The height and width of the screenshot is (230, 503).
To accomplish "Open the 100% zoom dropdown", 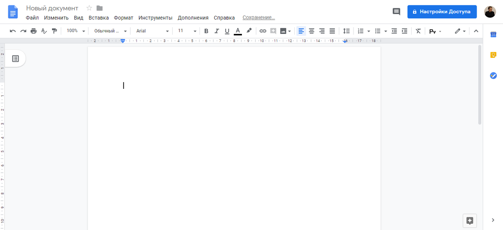I will pos(76,31).
